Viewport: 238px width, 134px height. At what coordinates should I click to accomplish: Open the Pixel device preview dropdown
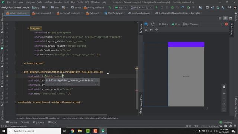point(164,24)
